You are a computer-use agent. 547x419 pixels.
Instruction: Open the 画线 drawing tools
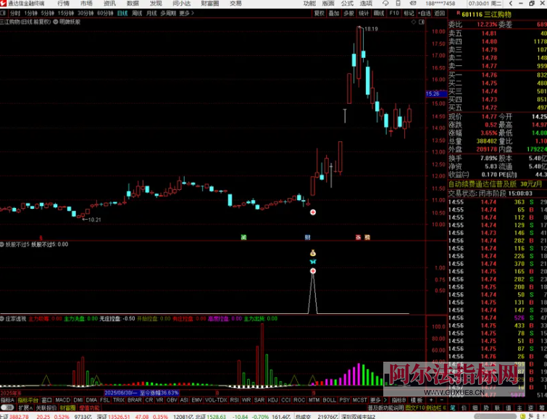(378, 13)
